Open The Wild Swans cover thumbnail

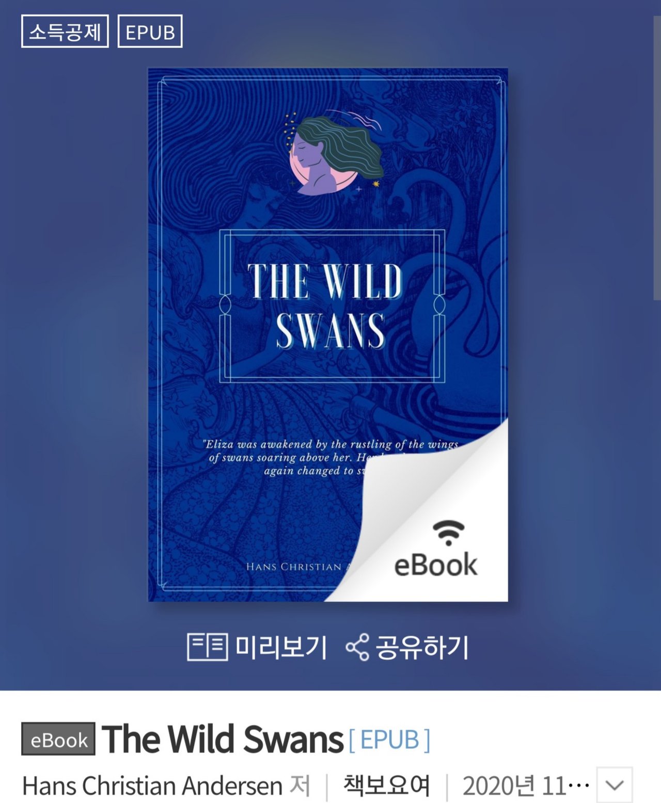coord(328,335)
